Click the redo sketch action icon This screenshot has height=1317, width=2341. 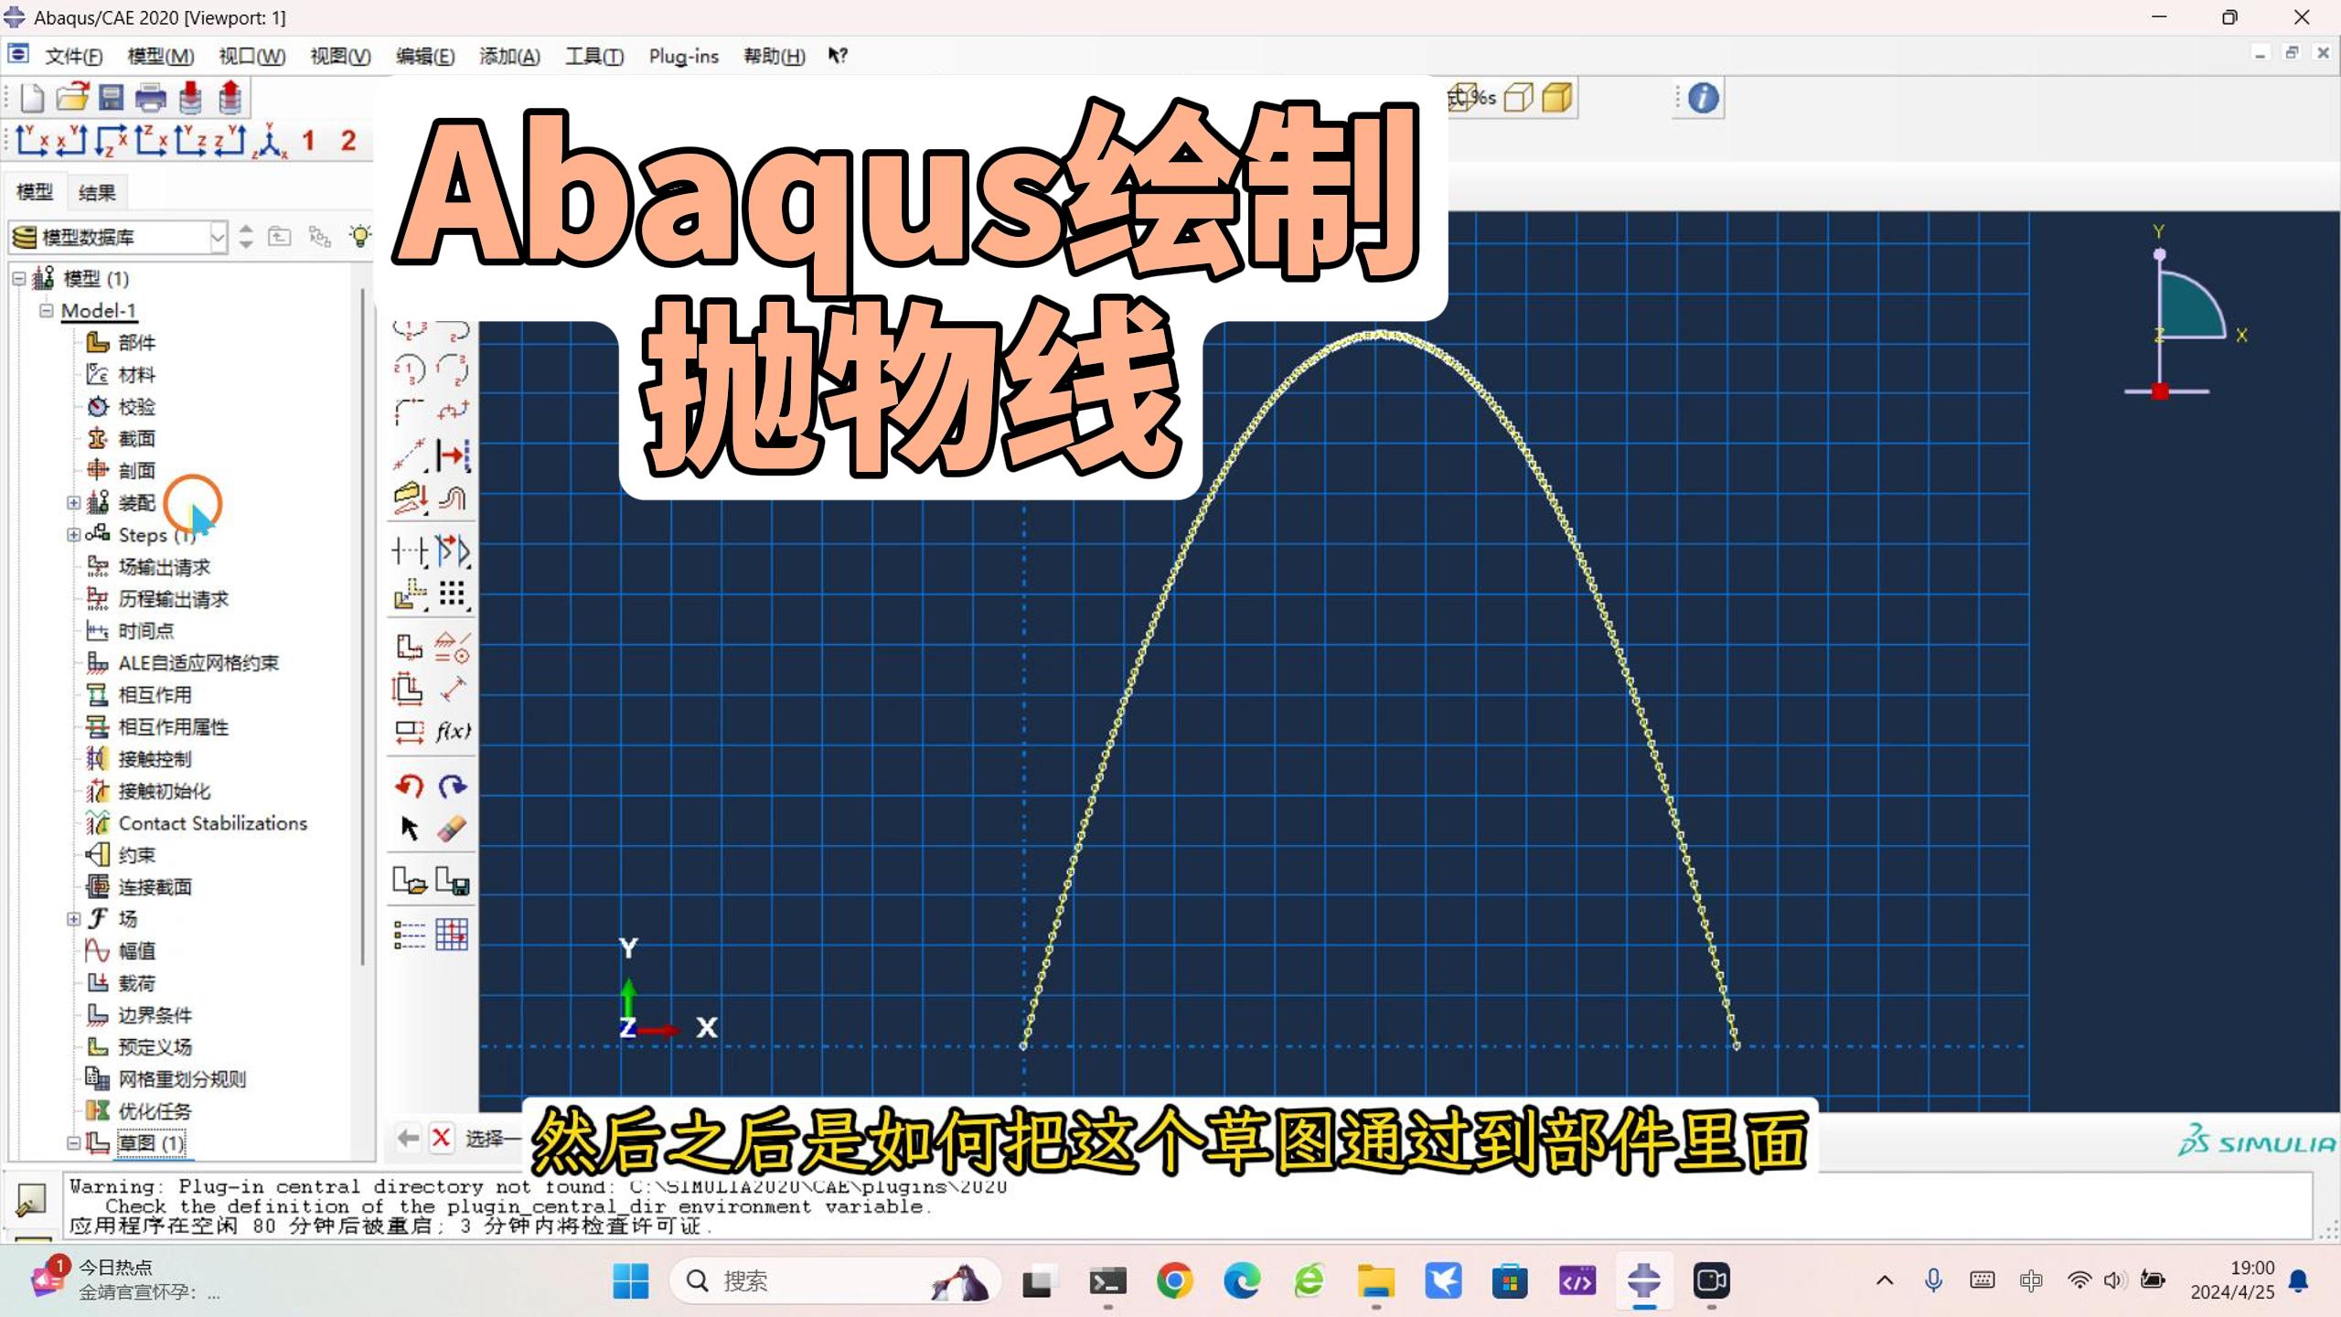tap(452, 785)
